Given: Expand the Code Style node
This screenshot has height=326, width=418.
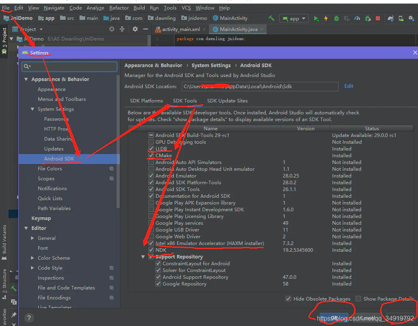Looking at the screenshot, I should (33, 268).
